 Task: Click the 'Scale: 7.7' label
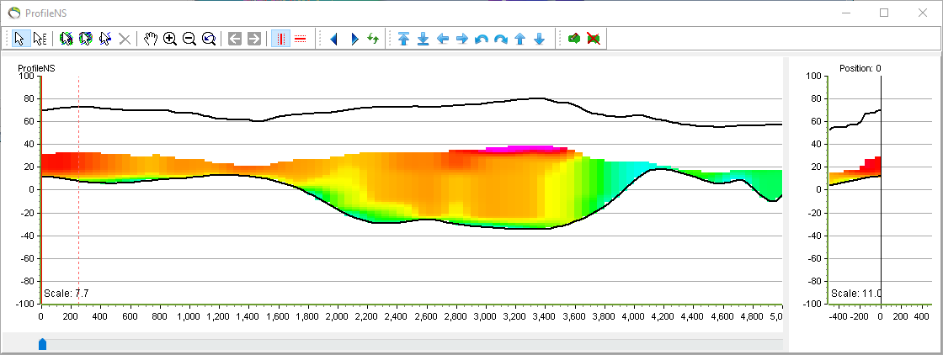point(67,294)
